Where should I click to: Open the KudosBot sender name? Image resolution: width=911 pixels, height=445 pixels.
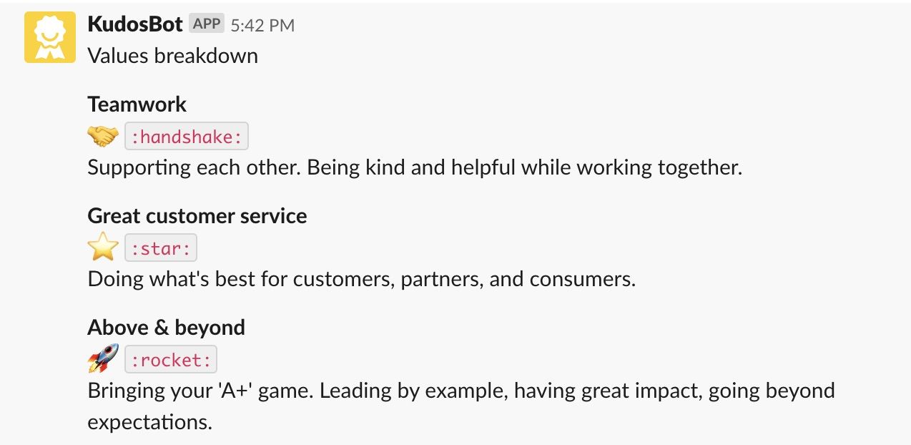(135, 24)
